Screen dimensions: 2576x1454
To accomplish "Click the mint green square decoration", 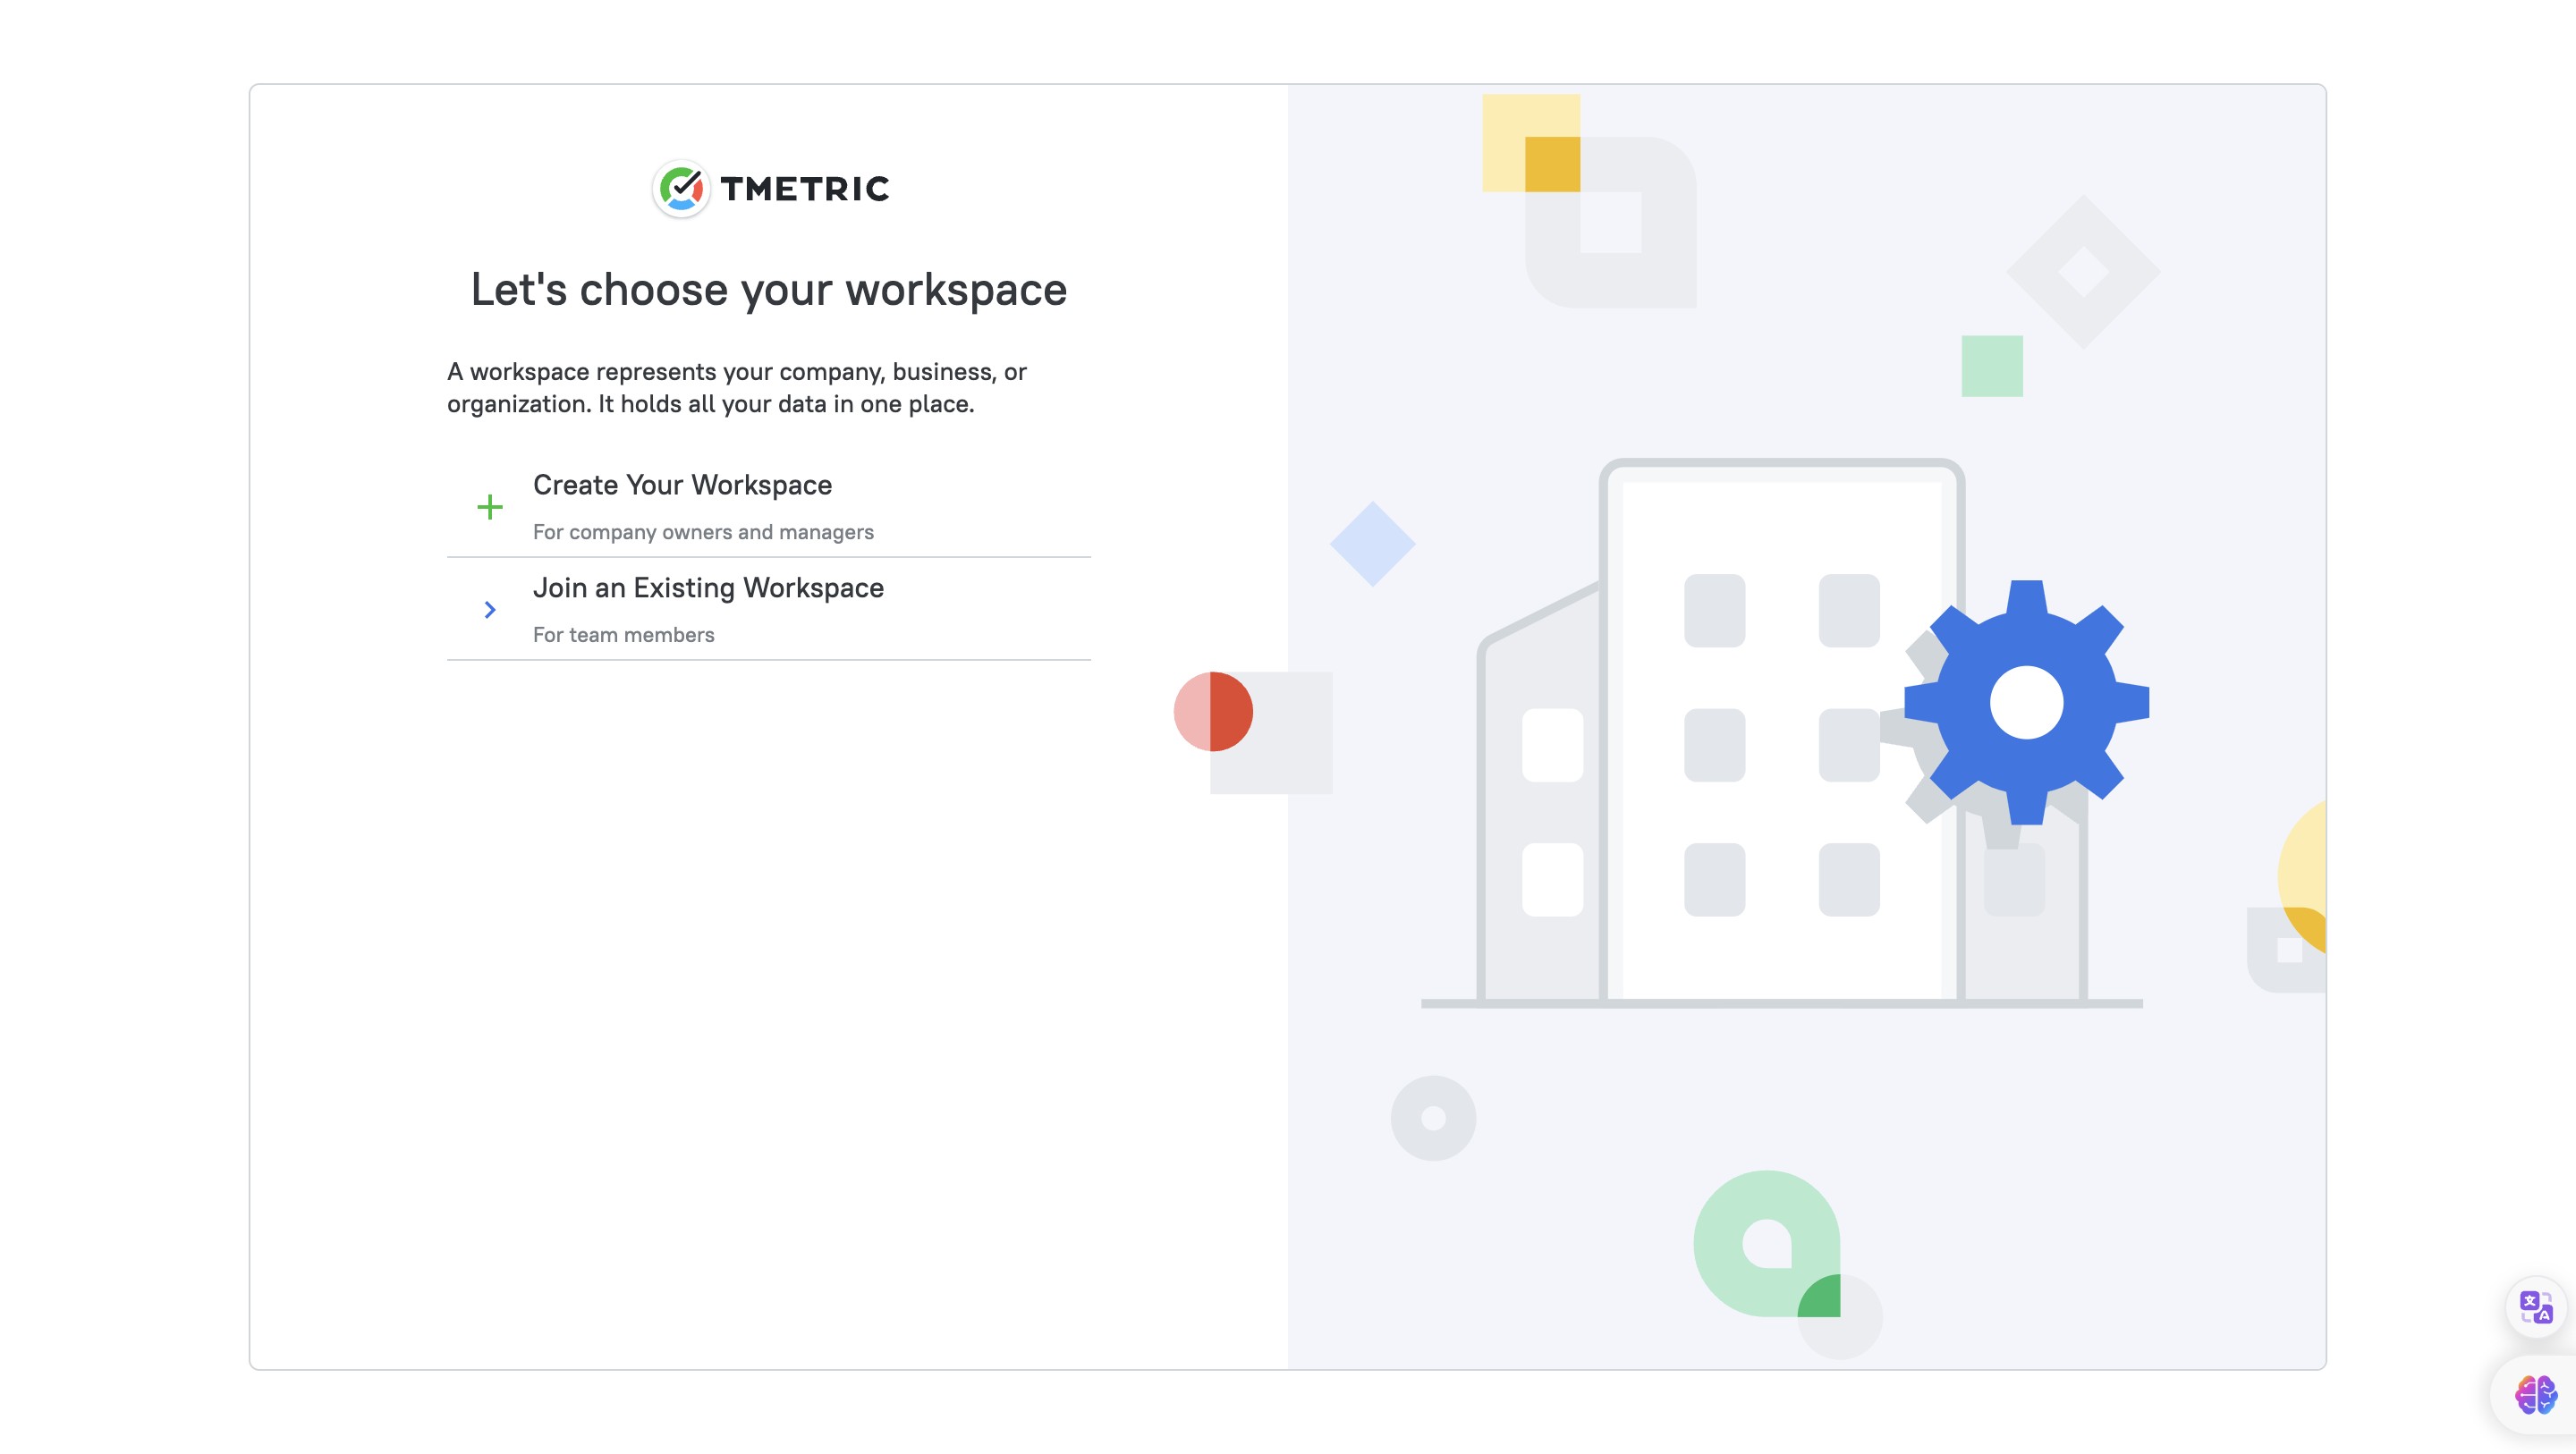I will [1991, 366].
